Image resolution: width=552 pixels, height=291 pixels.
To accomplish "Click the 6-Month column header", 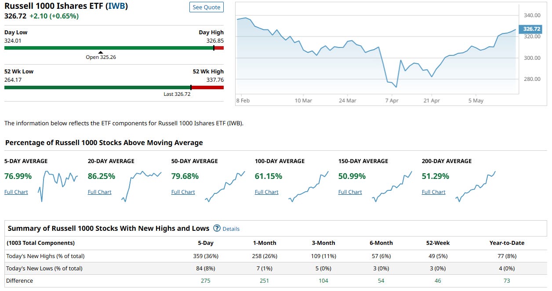I will point(381,243).
